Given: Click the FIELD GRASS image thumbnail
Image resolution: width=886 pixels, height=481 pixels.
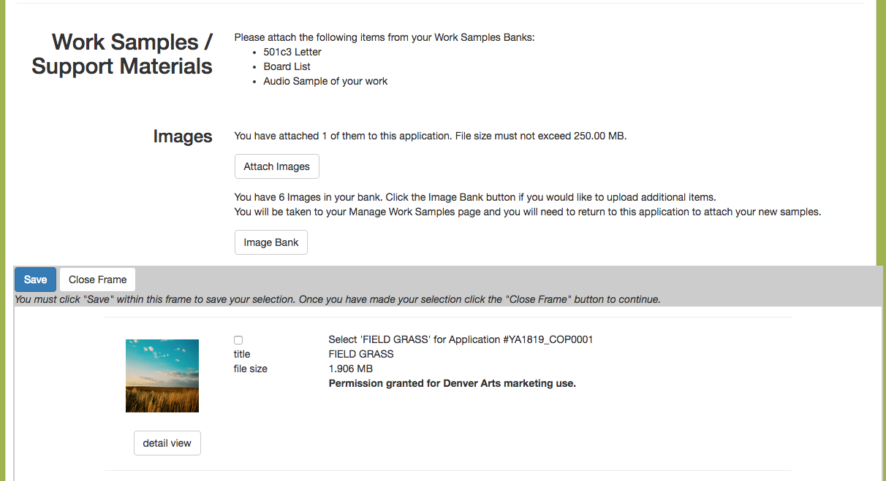Looking at the screenshot, I should (162, 376).
